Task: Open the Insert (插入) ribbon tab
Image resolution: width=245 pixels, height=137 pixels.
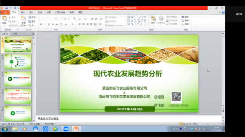Action: [23, 12]
